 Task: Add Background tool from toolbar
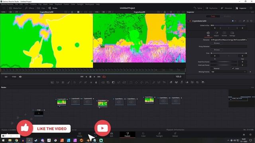point(52,82)
